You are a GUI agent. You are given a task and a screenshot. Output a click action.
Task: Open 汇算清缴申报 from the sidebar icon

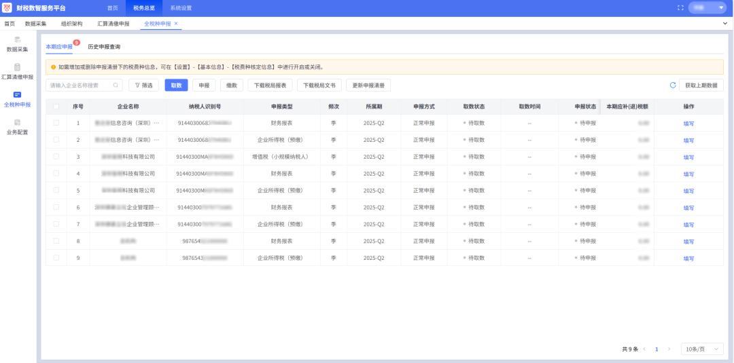click(x=17, y=67)
